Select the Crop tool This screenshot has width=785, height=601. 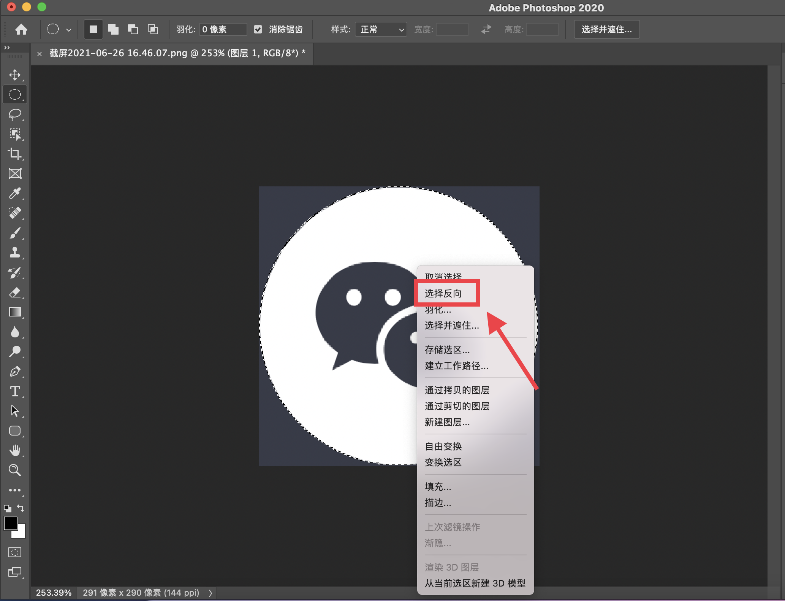[x=15, y=154]
